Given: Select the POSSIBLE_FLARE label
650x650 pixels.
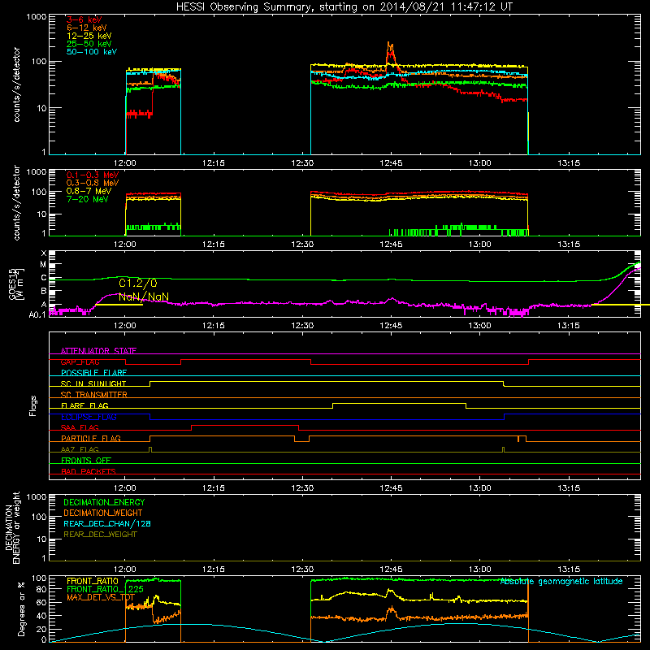Looking at the screenshot, I should (93, 373).
